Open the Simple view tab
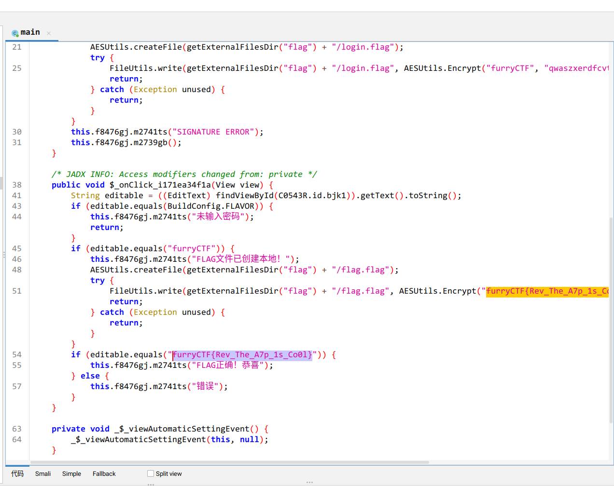 pos(71,473)
